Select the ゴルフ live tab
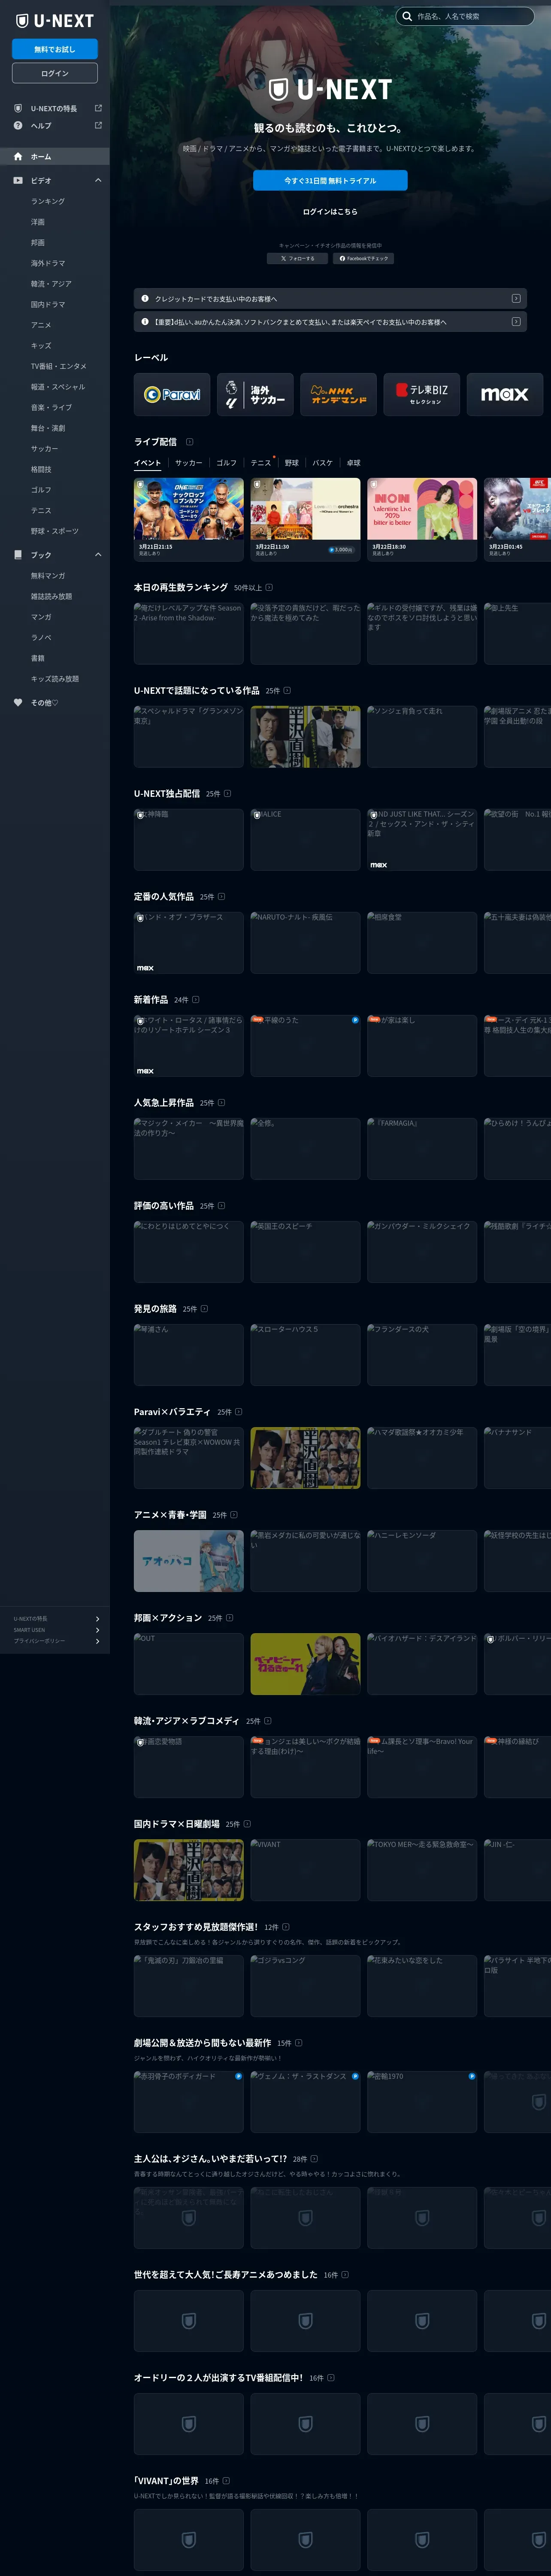Screen dimensions: 551x2576 coord(227,463)
